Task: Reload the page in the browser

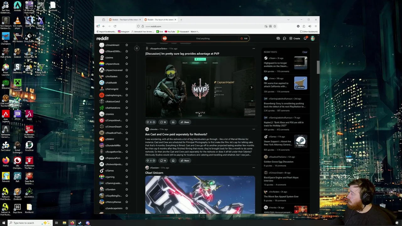Action: [115, 26]
